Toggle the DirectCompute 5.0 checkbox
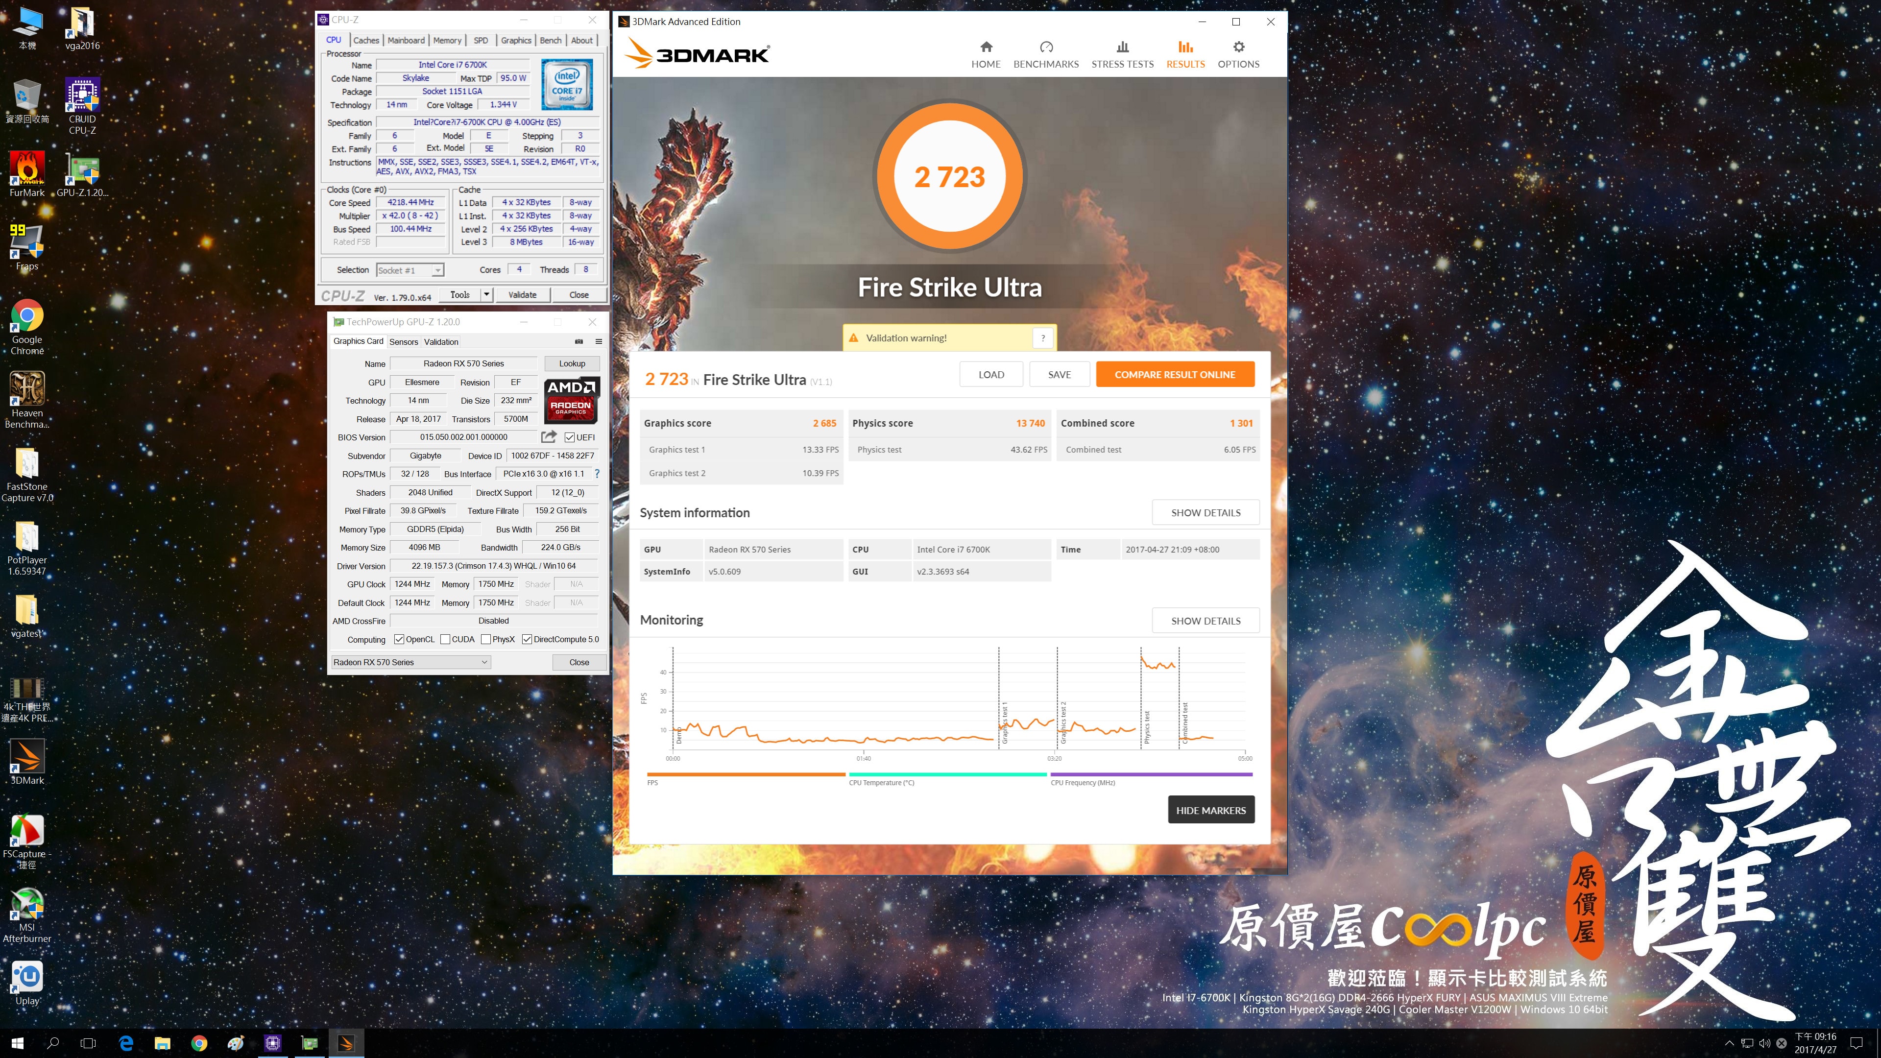This screenshot has height=1058, width=1881. [x=527, y=639]
